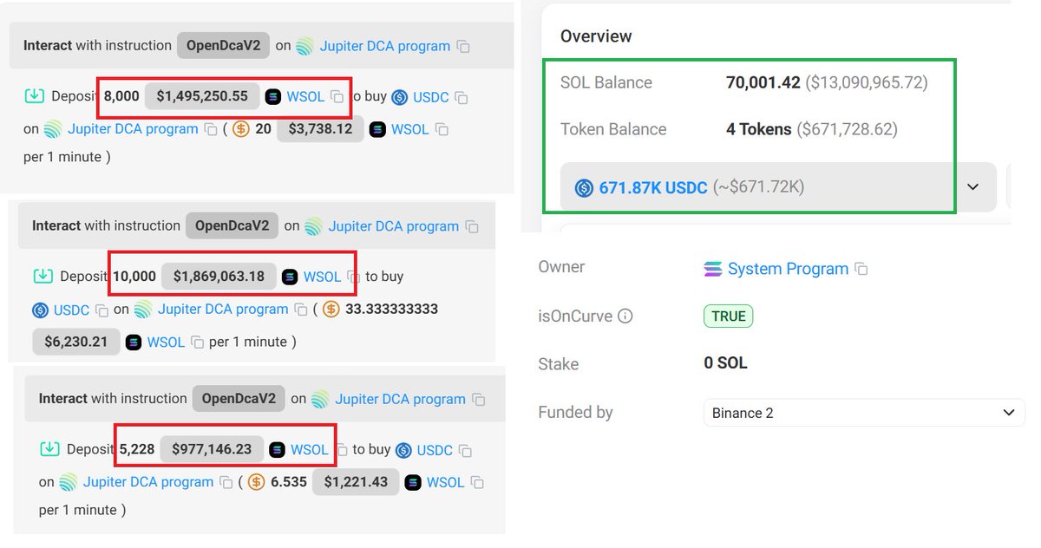Copy the WSOL address next to $1,221.43
1041x548 pixels.
pos(477,483)
